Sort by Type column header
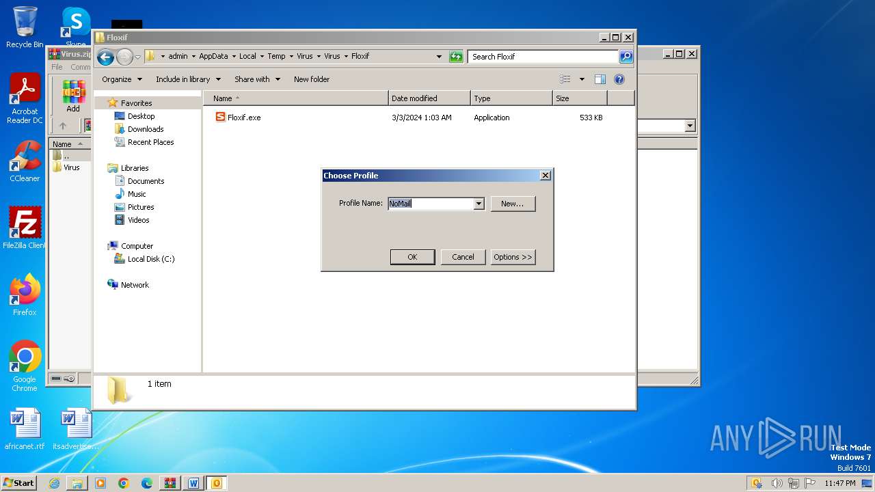 pos(511,98)
